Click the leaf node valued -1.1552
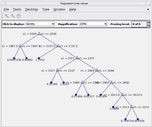The height and width of the screenshot is (127, 152). click(39, 58)
